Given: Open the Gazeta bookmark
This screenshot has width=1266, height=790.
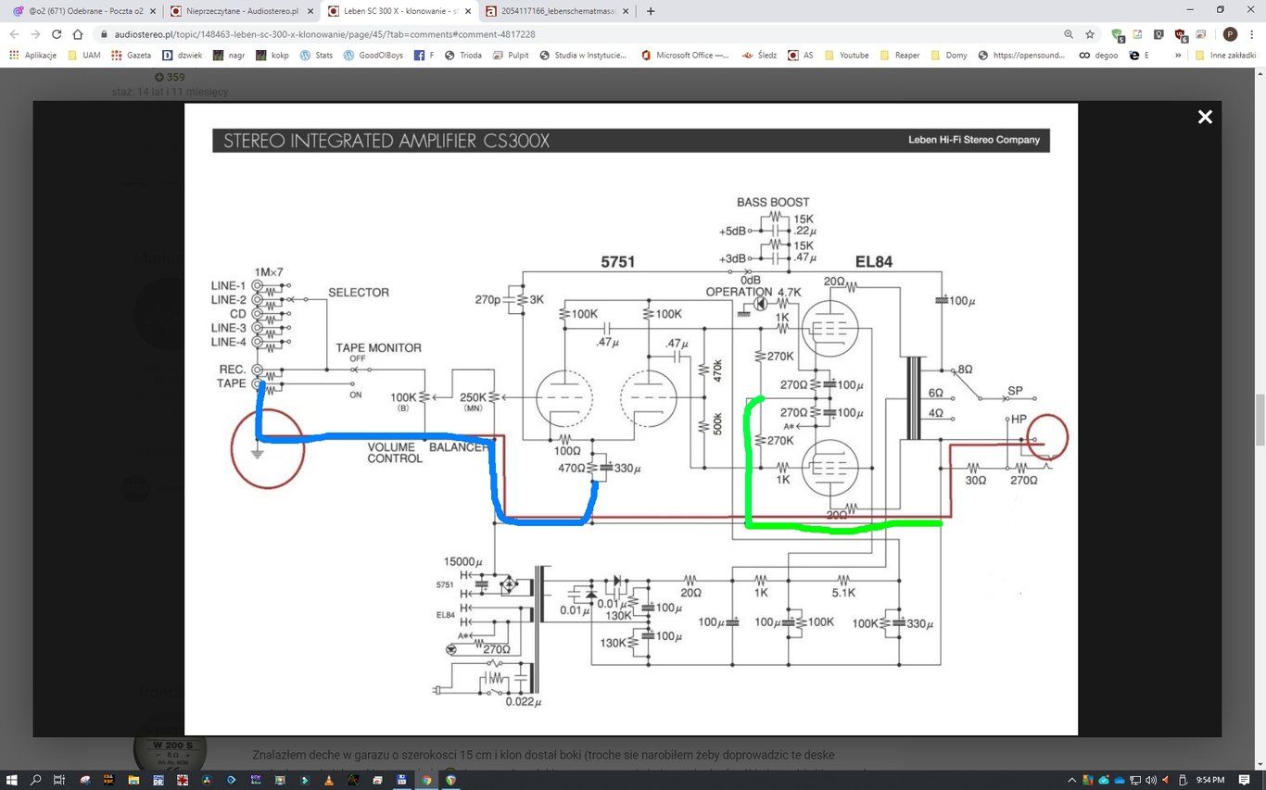Looking at the screenshot, I should (x=131, y=56).
